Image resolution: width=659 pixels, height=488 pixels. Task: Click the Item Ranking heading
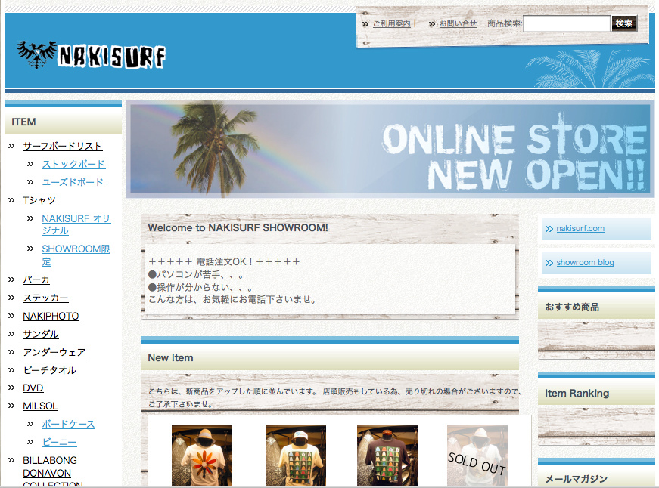[x=577, y=393]
